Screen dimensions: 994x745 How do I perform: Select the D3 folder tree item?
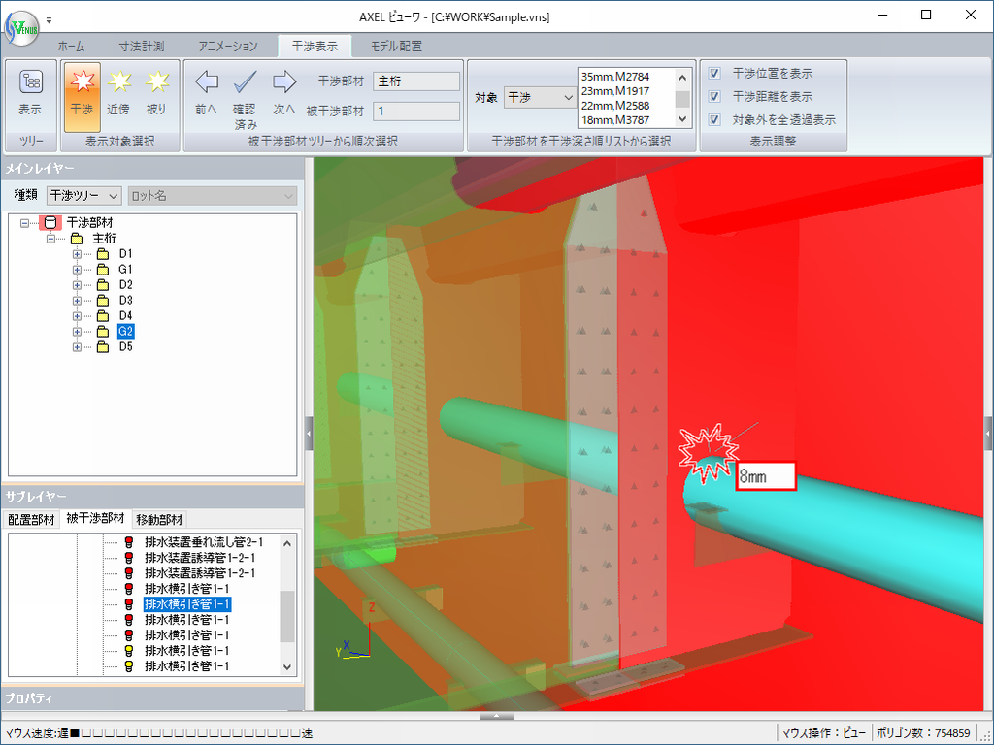point(125,301)
